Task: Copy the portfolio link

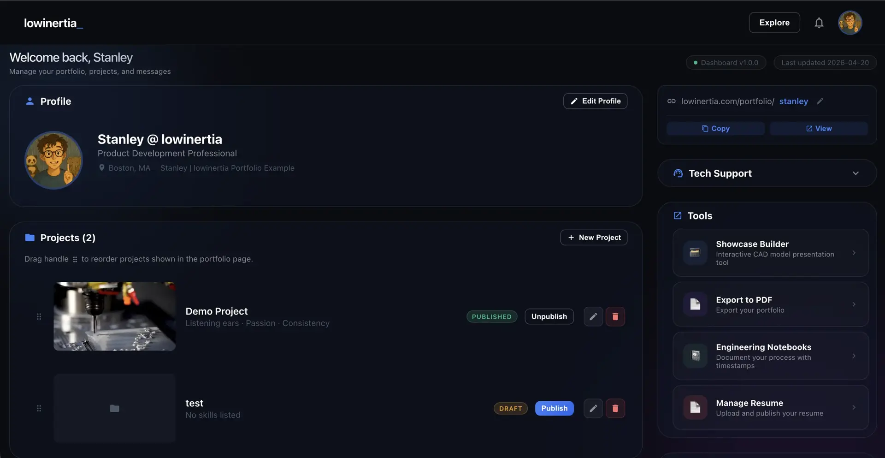Action: [715, 128]
